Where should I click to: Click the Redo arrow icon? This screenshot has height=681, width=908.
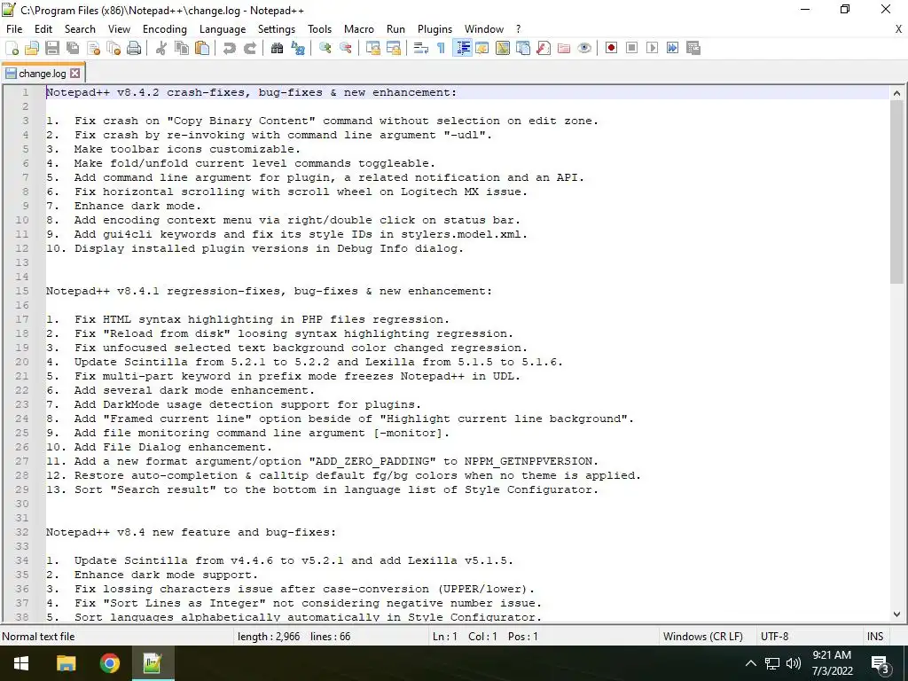pos(249,48)
